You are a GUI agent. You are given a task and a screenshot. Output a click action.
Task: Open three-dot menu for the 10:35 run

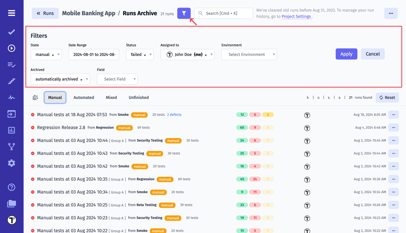[394, 179]
